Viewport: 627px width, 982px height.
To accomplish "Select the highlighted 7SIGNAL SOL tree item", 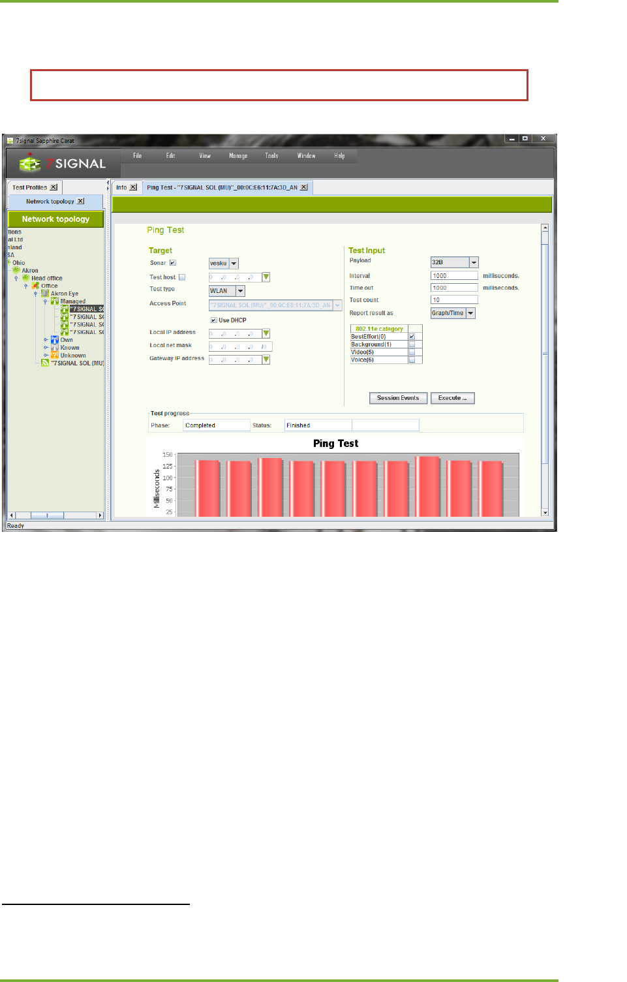I will pos(87,309).
